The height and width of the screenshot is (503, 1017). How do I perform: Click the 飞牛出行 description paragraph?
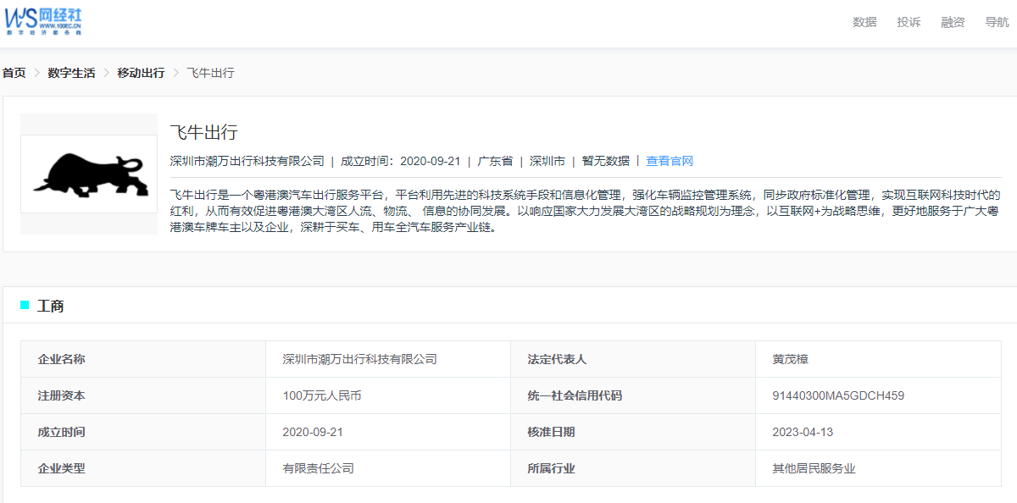[x=585, y=211]
